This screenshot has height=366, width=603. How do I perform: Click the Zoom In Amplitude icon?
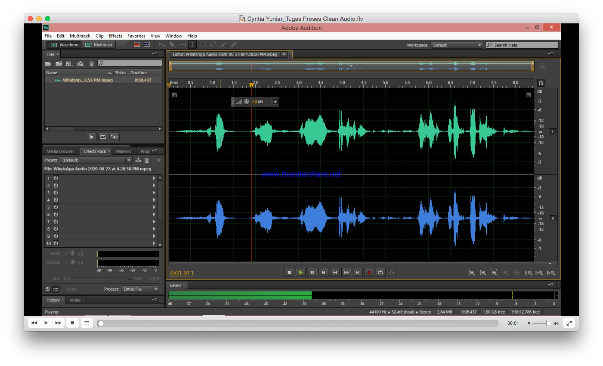pyautogui.click(x=472, y=273)
